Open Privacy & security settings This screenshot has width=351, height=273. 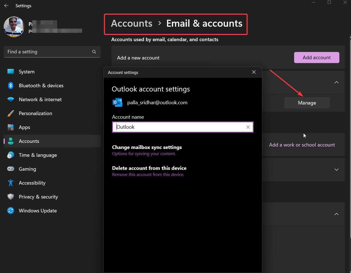pyautogui.click(x=52, y=197)
